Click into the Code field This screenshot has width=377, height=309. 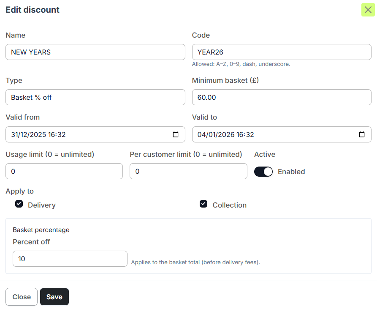click(x=282, y=52)
